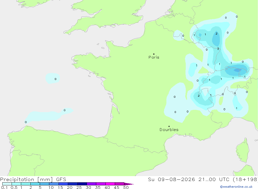The width and height of the screenshot is (258, 189).
Task: Pick the 15–20 mm blue legend swatch
Action: [63, 184]
